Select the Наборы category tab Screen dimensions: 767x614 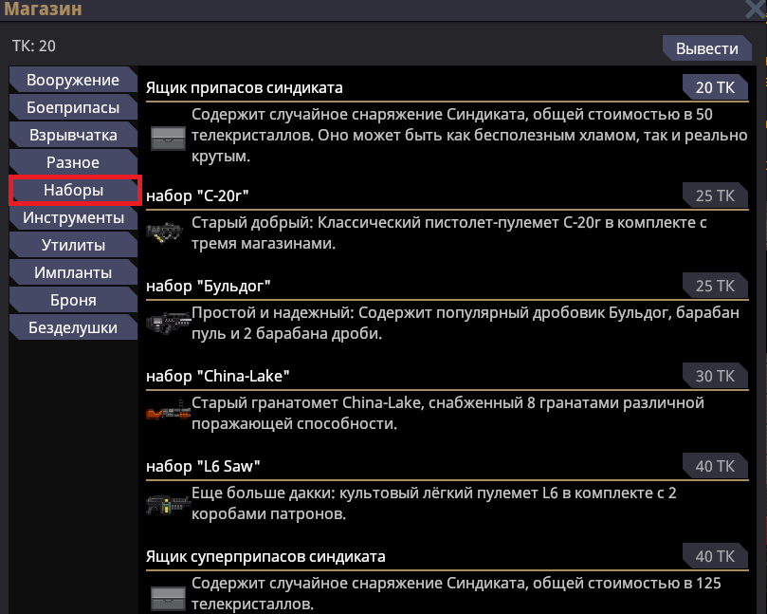tap(73, 190)
